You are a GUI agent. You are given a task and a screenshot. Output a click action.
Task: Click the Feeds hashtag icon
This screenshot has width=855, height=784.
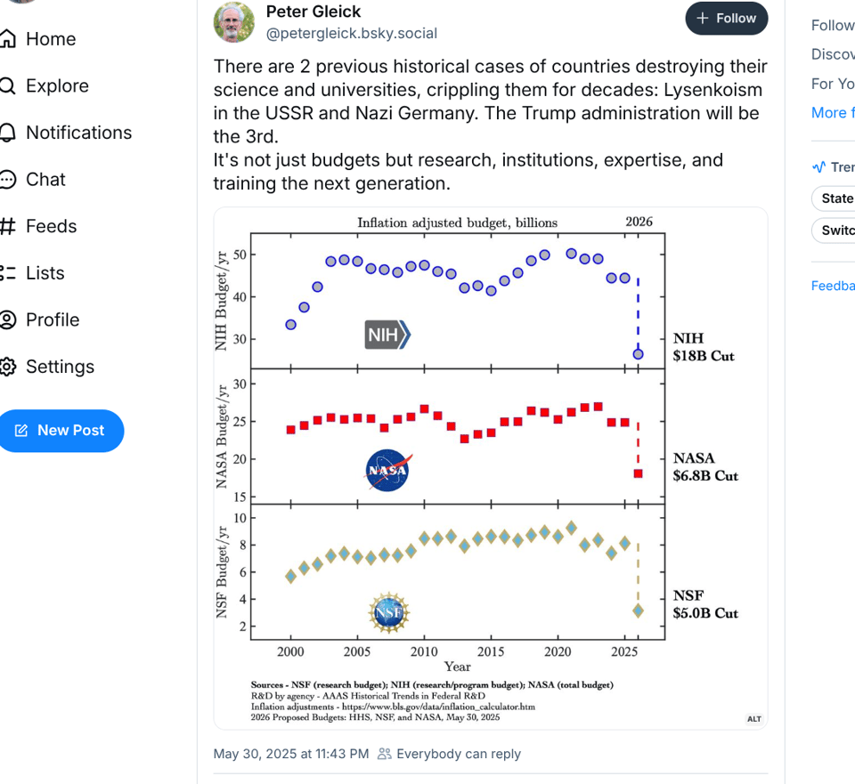click(8, 226)
